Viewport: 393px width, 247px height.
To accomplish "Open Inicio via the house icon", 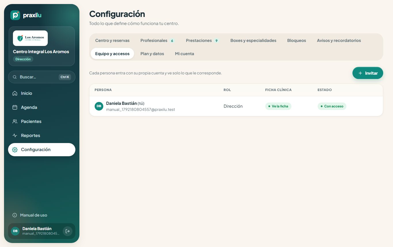I will 15,93.
